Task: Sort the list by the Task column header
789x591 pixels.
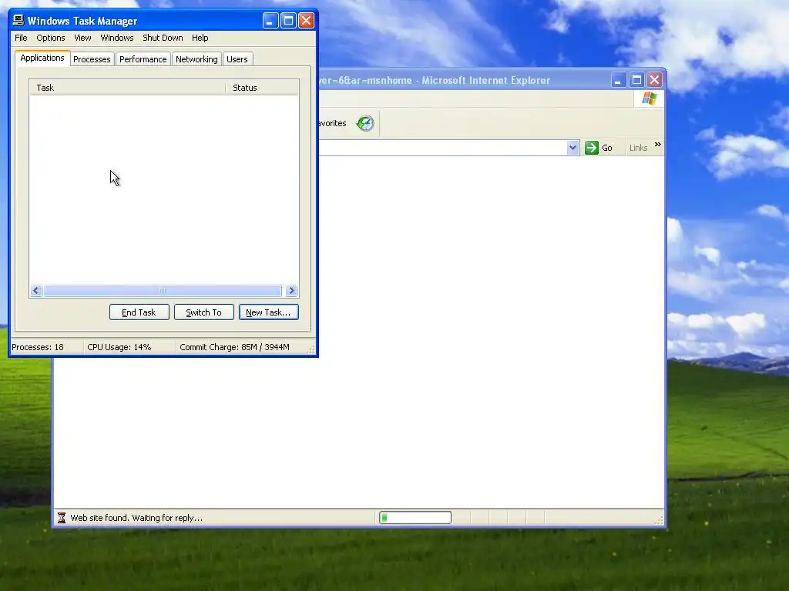Action: click(127, 88)
